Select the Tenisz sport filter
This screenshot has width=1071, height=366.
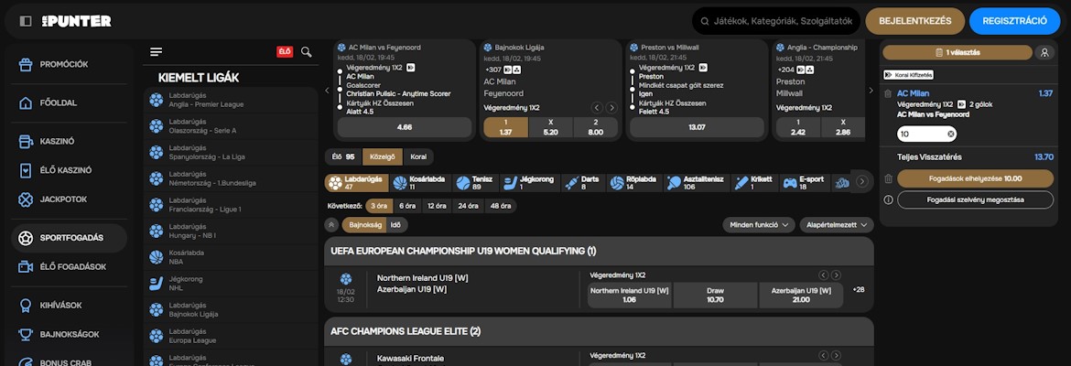[x=477, y=183]
